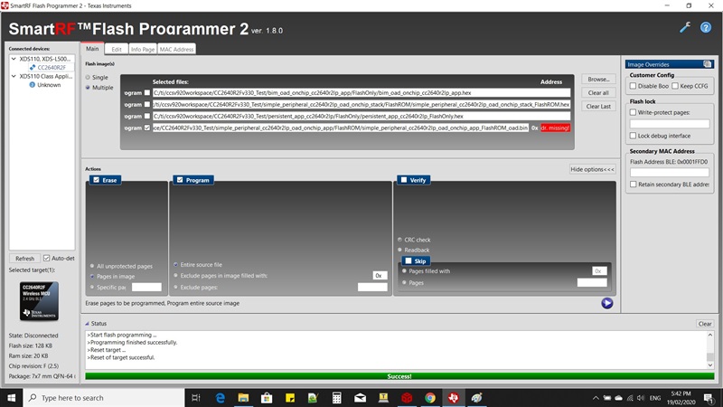Select the CC2640R2F device chip icon
Screen dimensions: 723x407
click(x=33, y=67)
